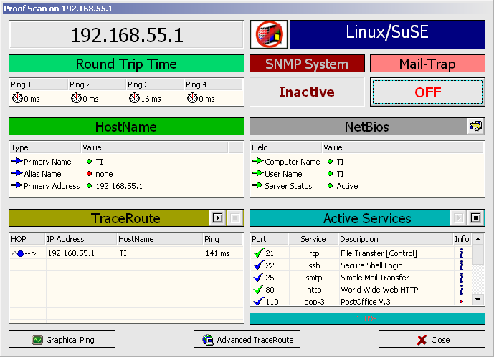This screenshot has height=357, width=494.
Task: Click the blue checkmark for port 22
Action: pos(258,265)
